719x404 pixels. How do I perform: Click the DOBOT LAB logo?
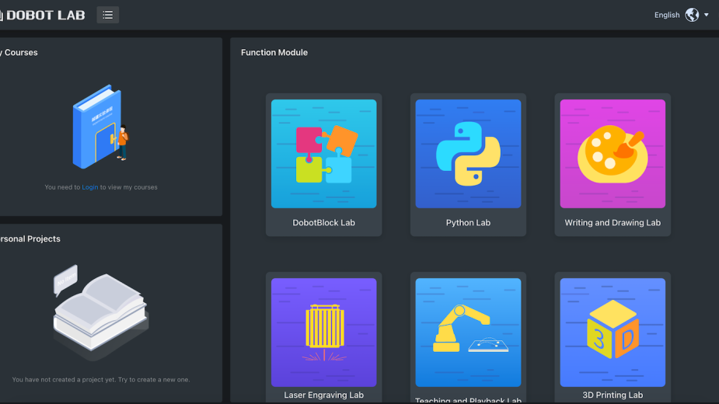click(42, 15)
